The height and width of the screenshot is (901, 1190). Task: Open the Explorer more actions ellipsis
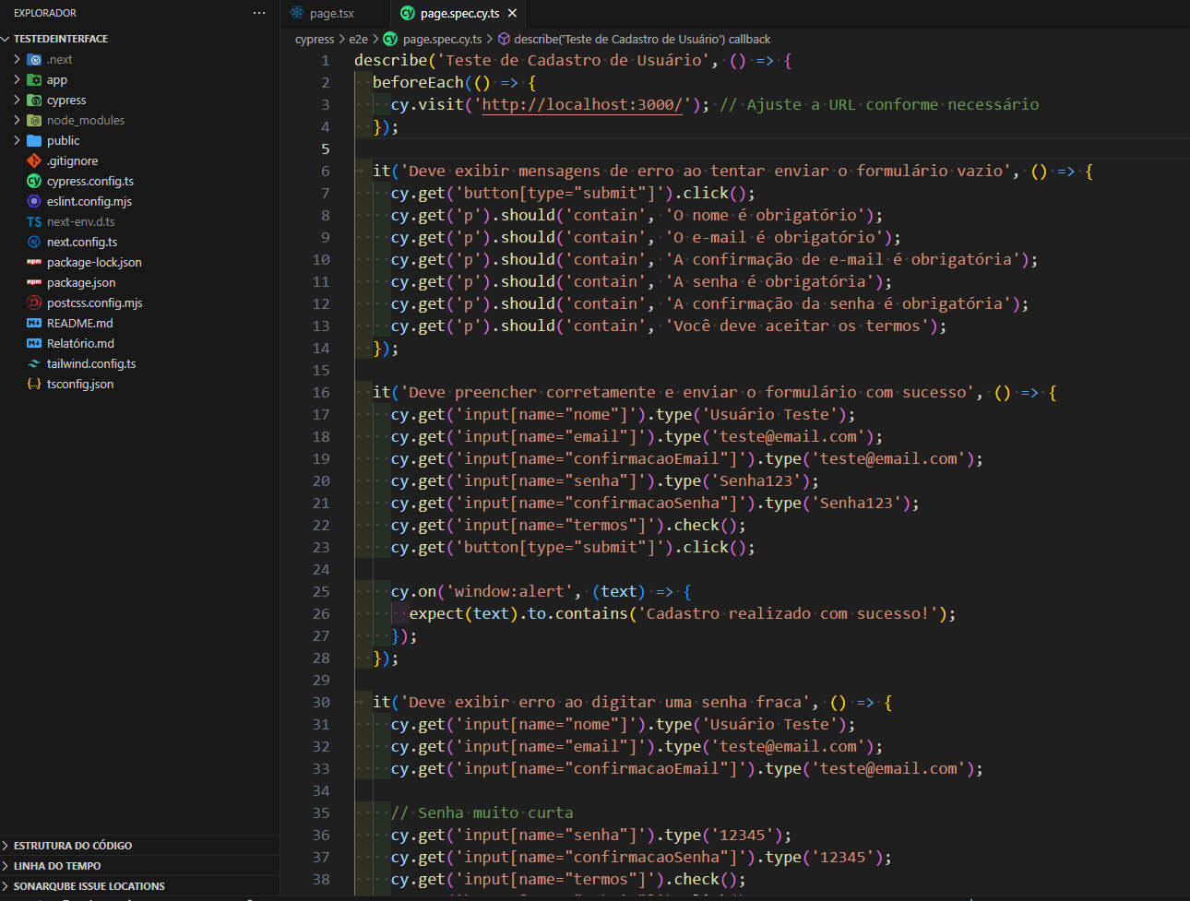259,13
